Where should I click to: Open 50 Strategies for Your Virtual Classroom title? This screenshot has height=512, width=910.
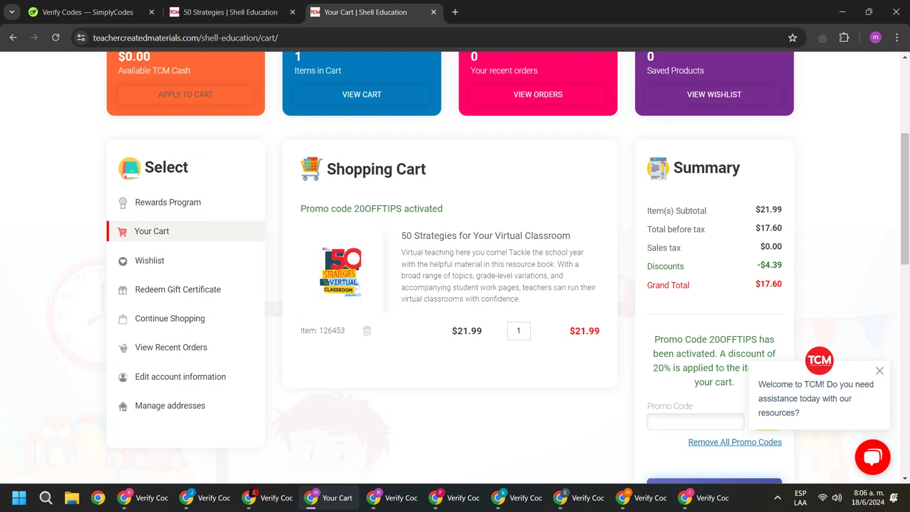point(485,236)
